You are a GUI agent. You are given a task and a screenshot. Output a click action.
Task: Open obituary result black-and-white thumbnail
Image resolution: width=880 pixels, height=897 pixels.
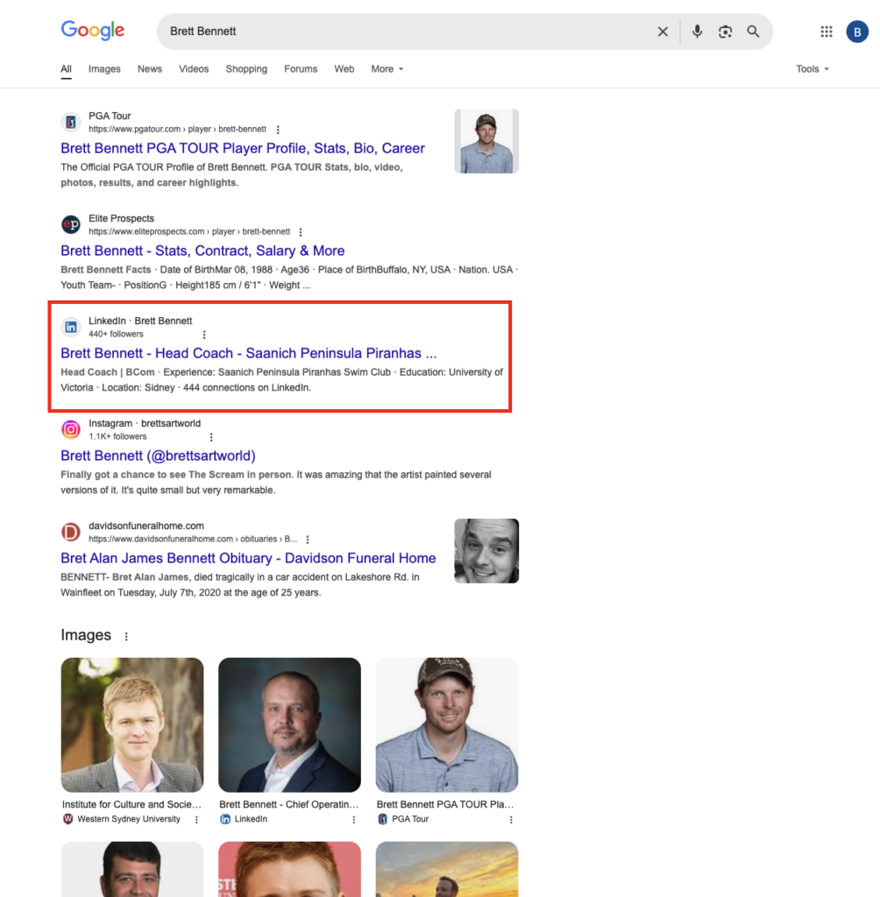[x=486, y=551]
